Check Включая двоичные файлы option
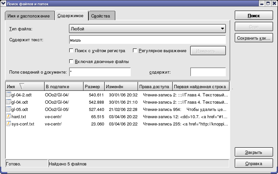Viewport: 278px width, 174px height. pyautogui.click(x=71, y=61)
